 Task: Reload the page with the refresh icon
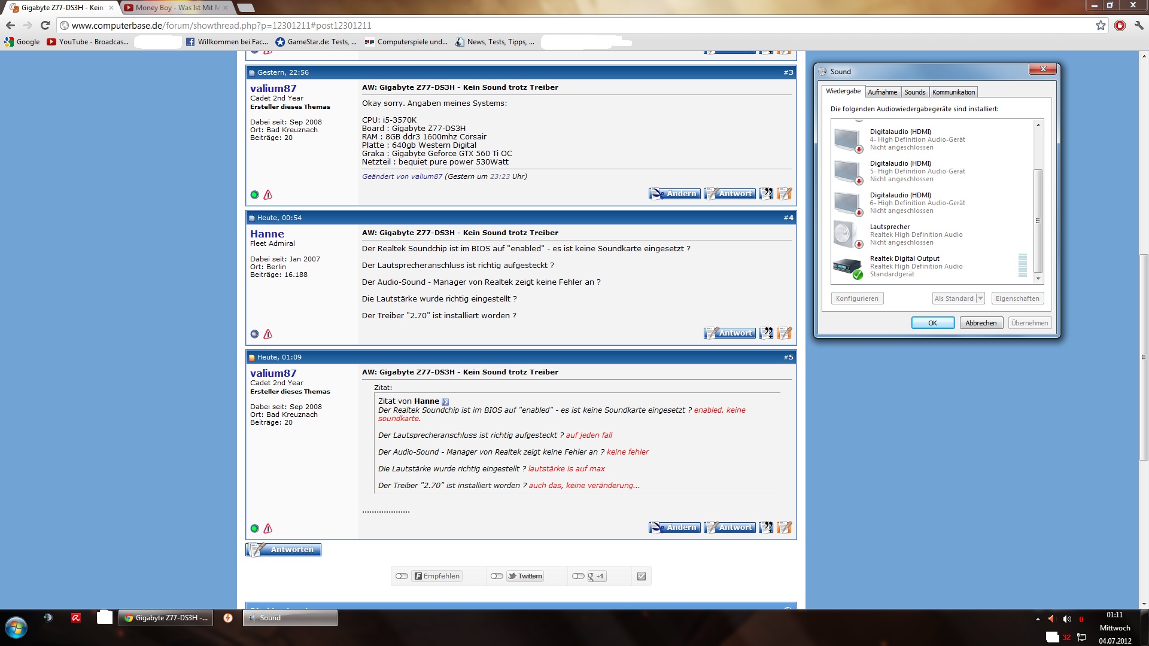(x=45, y=25)
